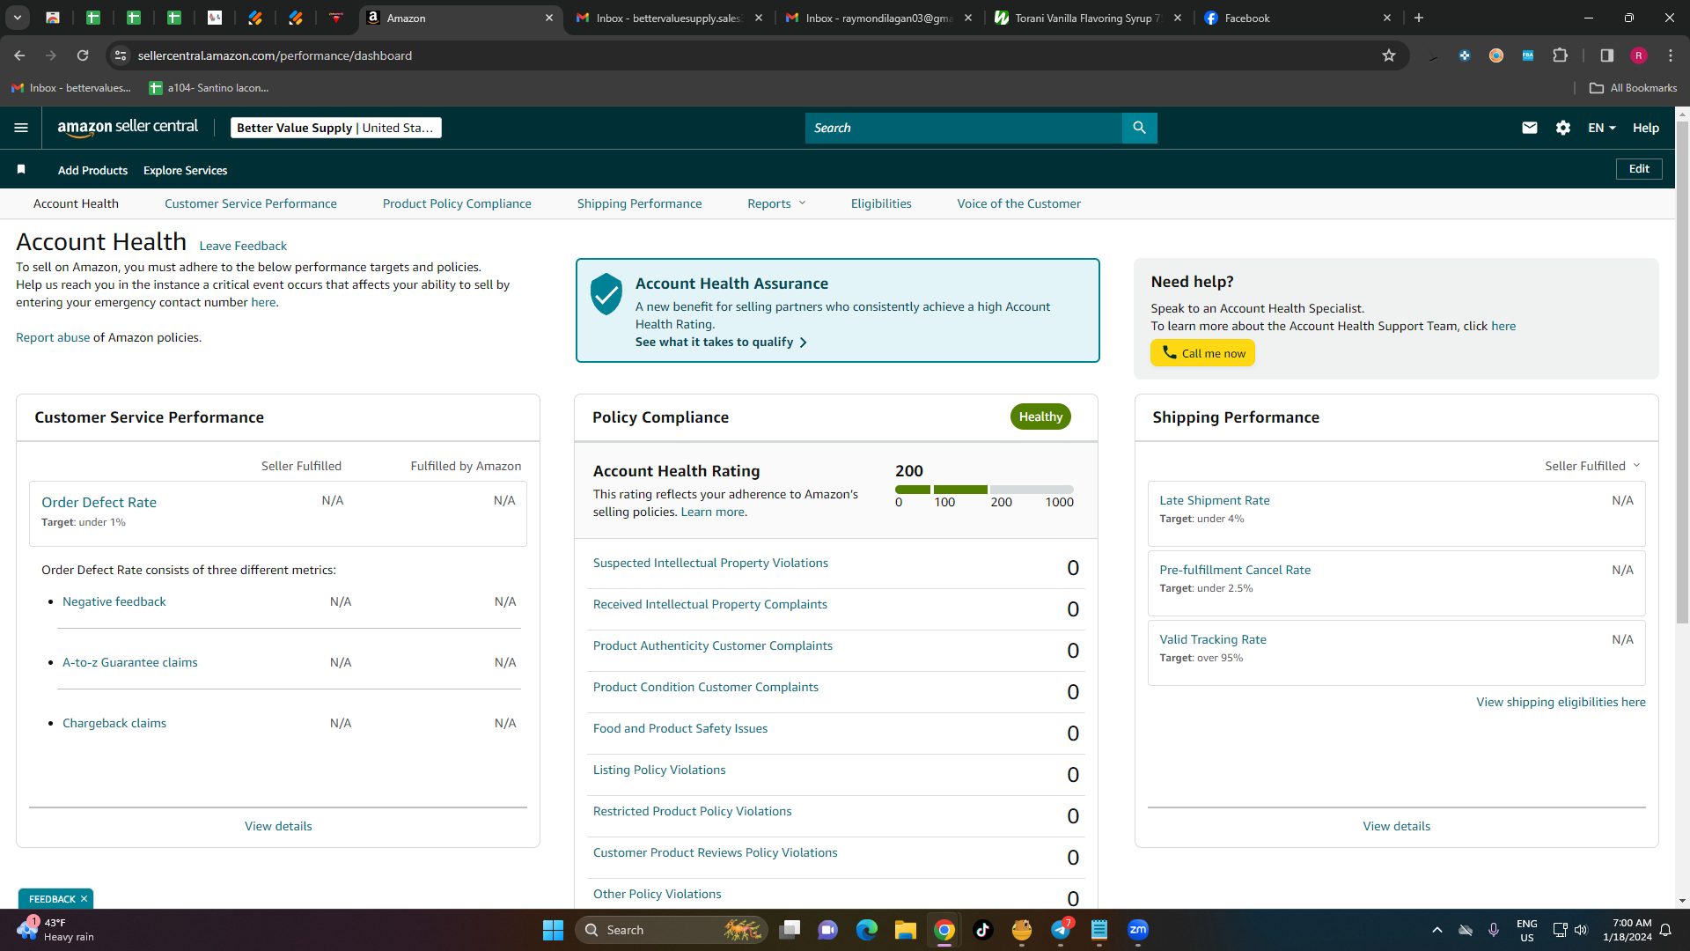Open Voice of the Customer tab
Viewport: 1690px width, 951px height.
[x=1019, y=203]
